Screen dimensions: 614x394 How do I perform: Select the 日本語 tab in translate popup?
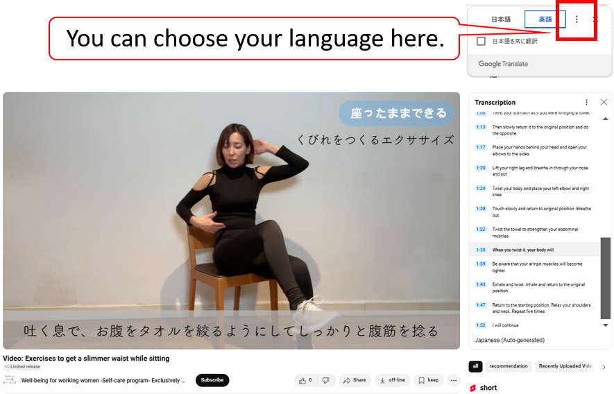pyautogui.click(x=501, y=19)
